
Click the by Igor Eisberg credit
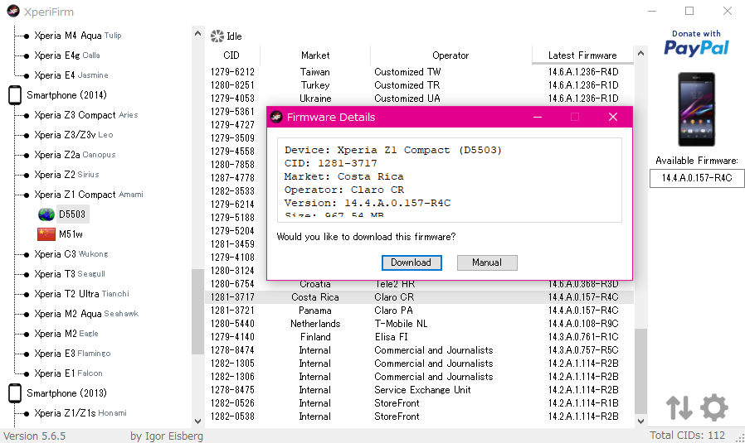click(x=167, y=436)
